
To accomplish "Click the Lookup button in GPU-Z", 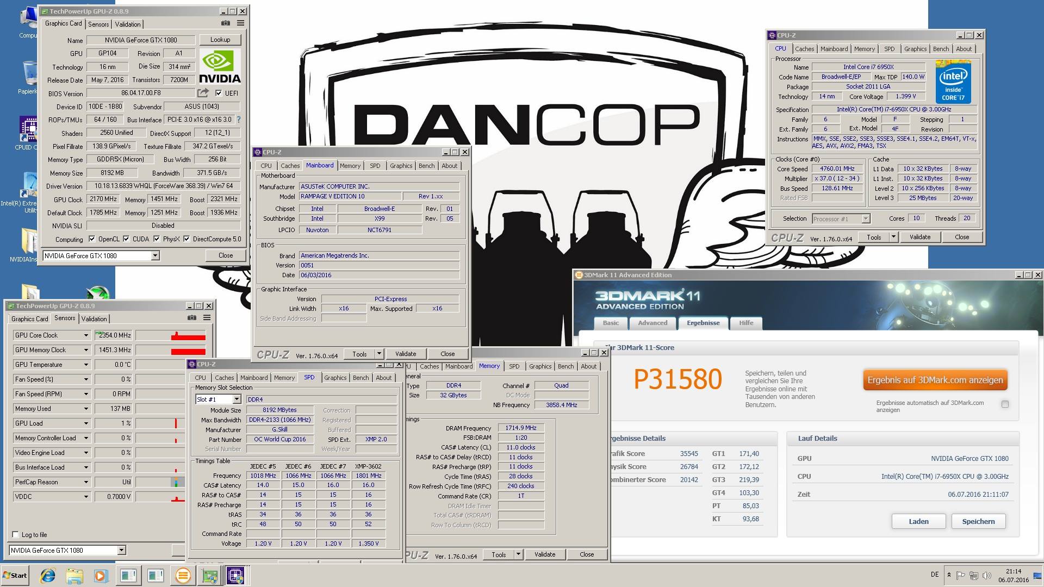I will pos(220,40).
